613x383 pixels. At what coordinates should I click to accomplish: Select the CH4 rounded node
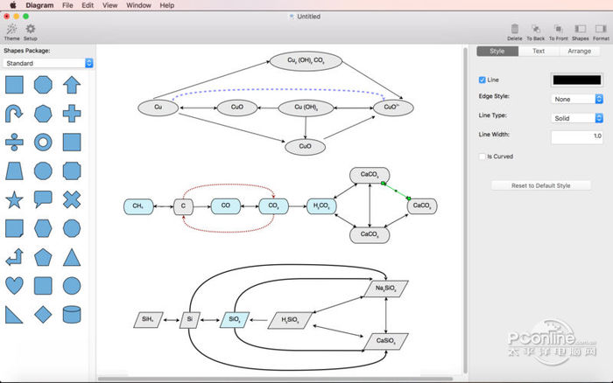138,206
